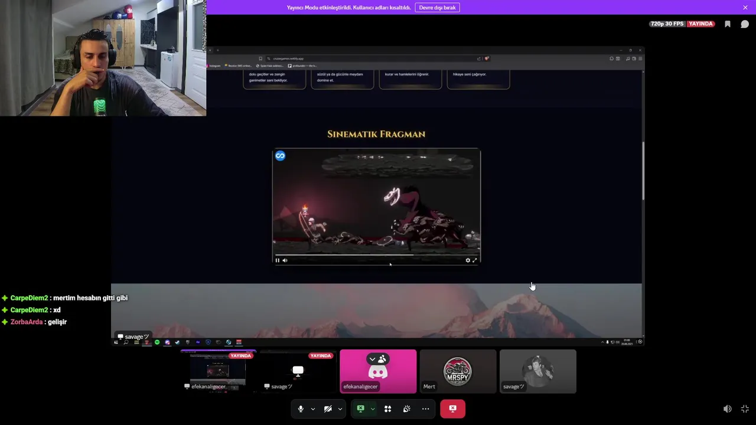
Task: Mute the microphone in call controls
Action: click(x=301, y=409)
